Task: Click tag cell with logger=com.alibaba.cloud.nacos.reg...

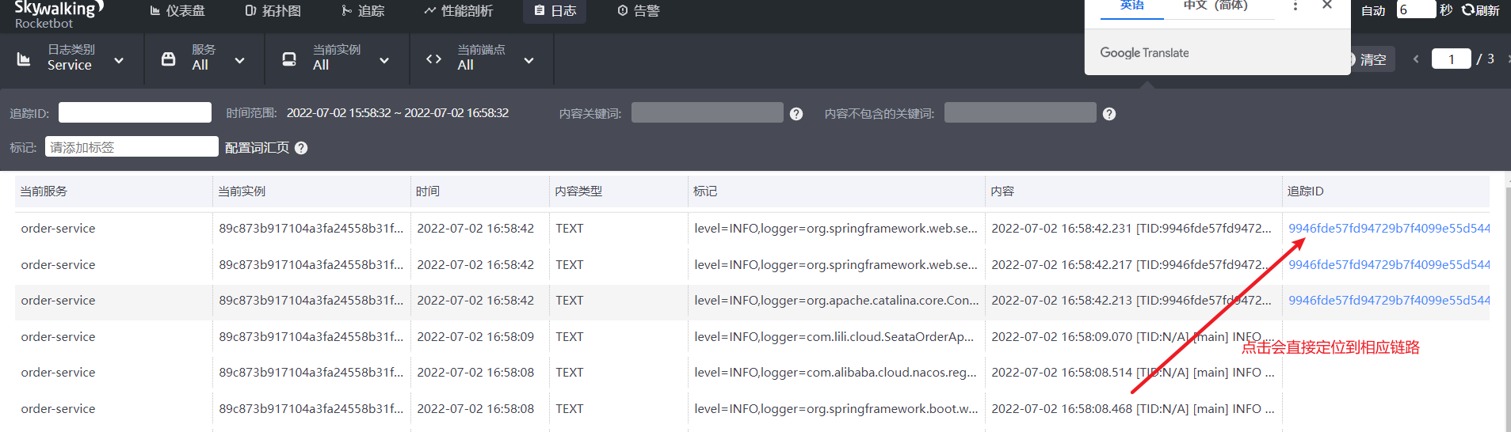Action: click(x=836, y=373)
